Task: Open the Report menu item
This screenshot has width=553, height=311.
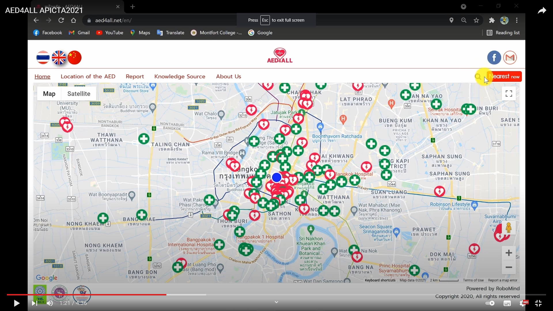Action: 135,77
